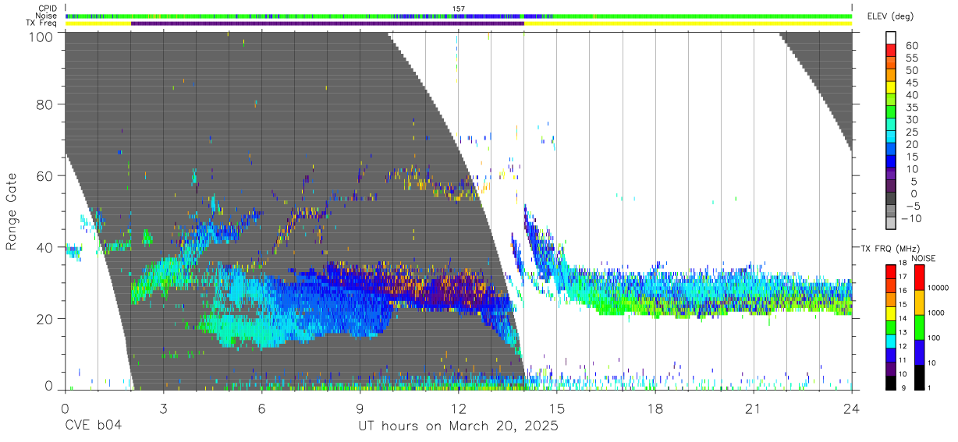Click the 'CPID' row label
Viewport: 958px width, 442px height.
[x=46, y=9]
